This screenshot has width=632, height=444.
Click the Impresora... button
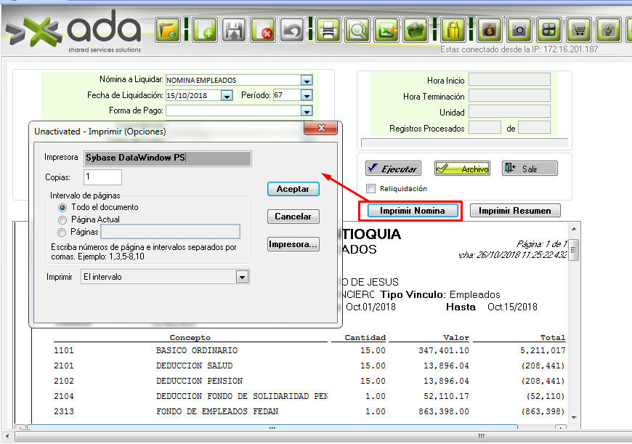pyautogui.click(x=293, y=244)
